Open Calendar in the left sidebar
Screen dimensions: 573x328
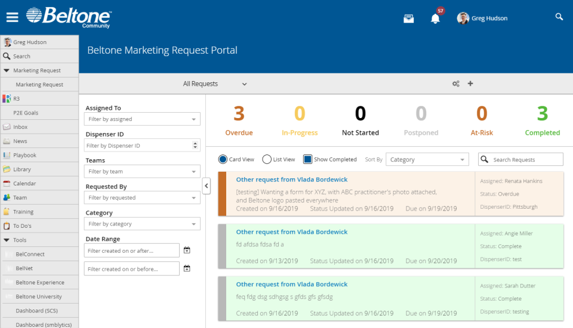(24, 184)
